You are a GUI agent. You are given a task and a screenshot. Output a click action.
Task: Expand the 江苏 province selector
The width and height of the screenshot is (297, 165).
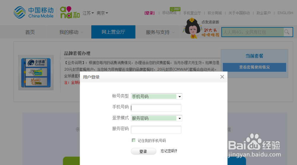(88, 13)
